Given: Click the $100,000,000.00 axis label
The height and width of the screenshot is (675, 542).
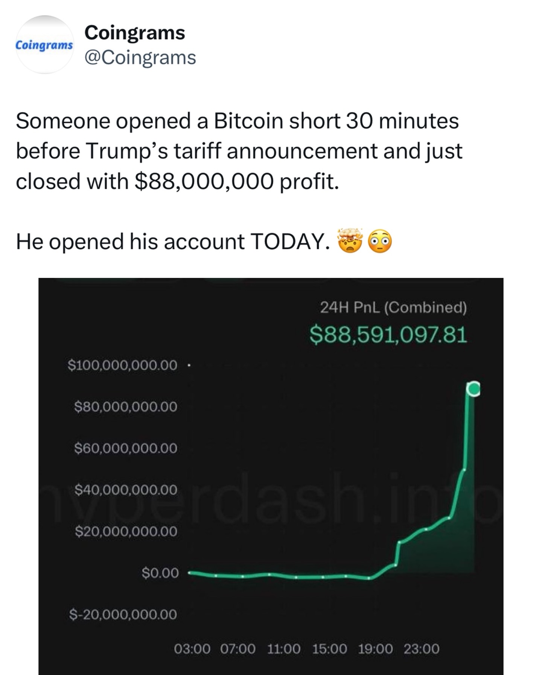Looking at the screenshot, I should click(x=122, y=365).
